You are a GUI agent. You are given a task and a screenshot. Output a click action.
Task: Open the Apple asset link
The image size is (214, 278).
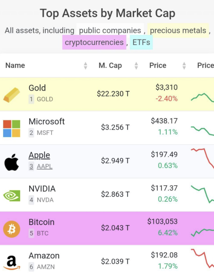(39, 155)
